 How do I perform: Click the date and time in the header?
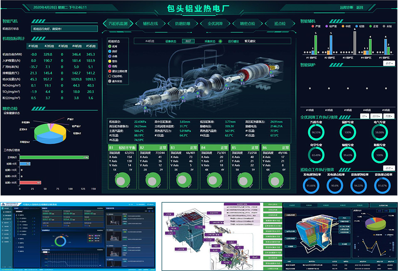point(60,7)
